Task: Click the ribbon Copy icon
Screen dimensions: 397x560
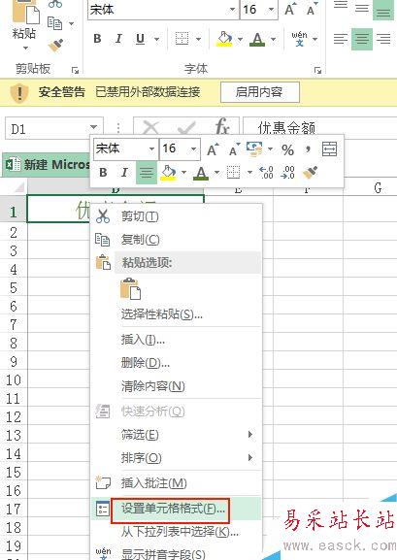Action: click(x=54, y=23)
